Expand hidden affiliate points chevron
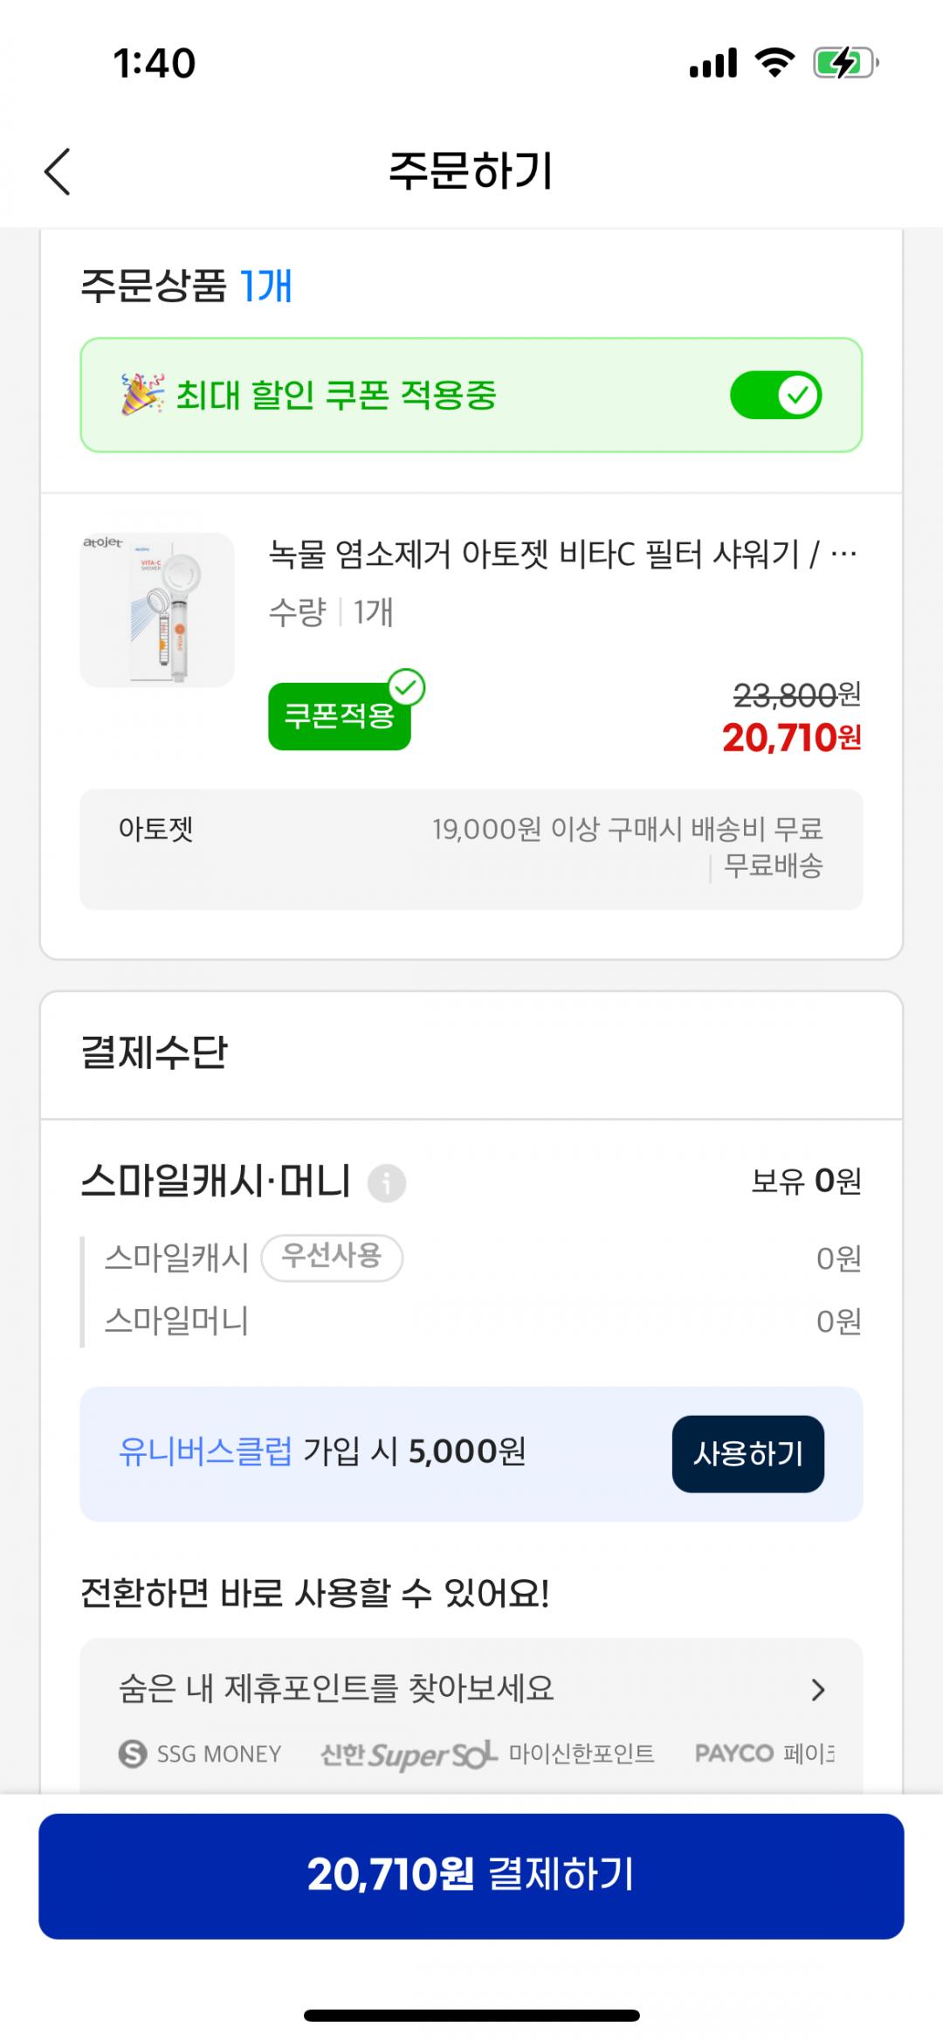 [817, 1690]
